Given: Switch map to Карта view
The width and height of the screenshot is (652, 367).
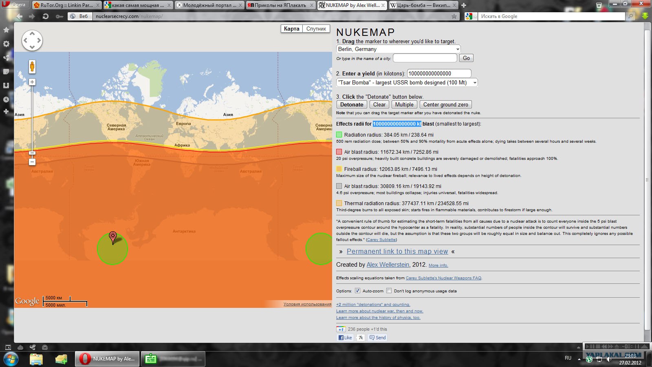Looking at the screenshot, I should [x=292, y=29].
